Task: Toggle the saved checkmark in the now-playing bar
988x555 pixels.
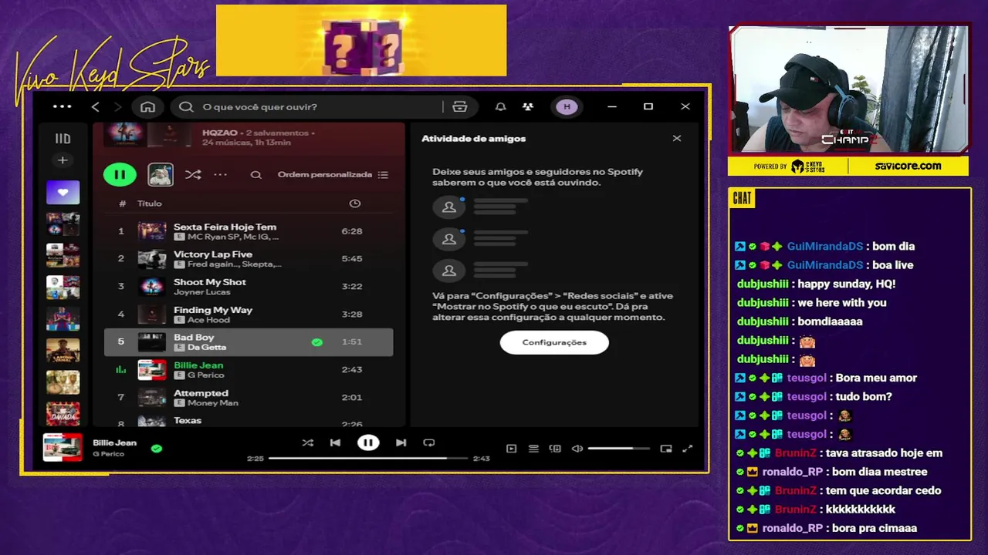Action: (x=157, y=448)
